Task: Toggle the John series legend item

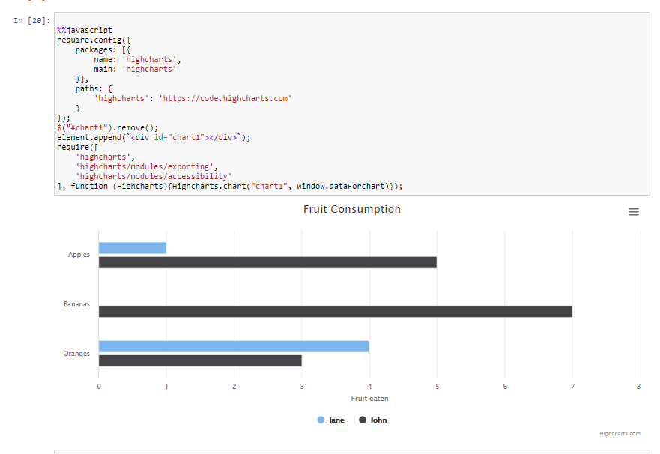Action: tap(378, 420)
